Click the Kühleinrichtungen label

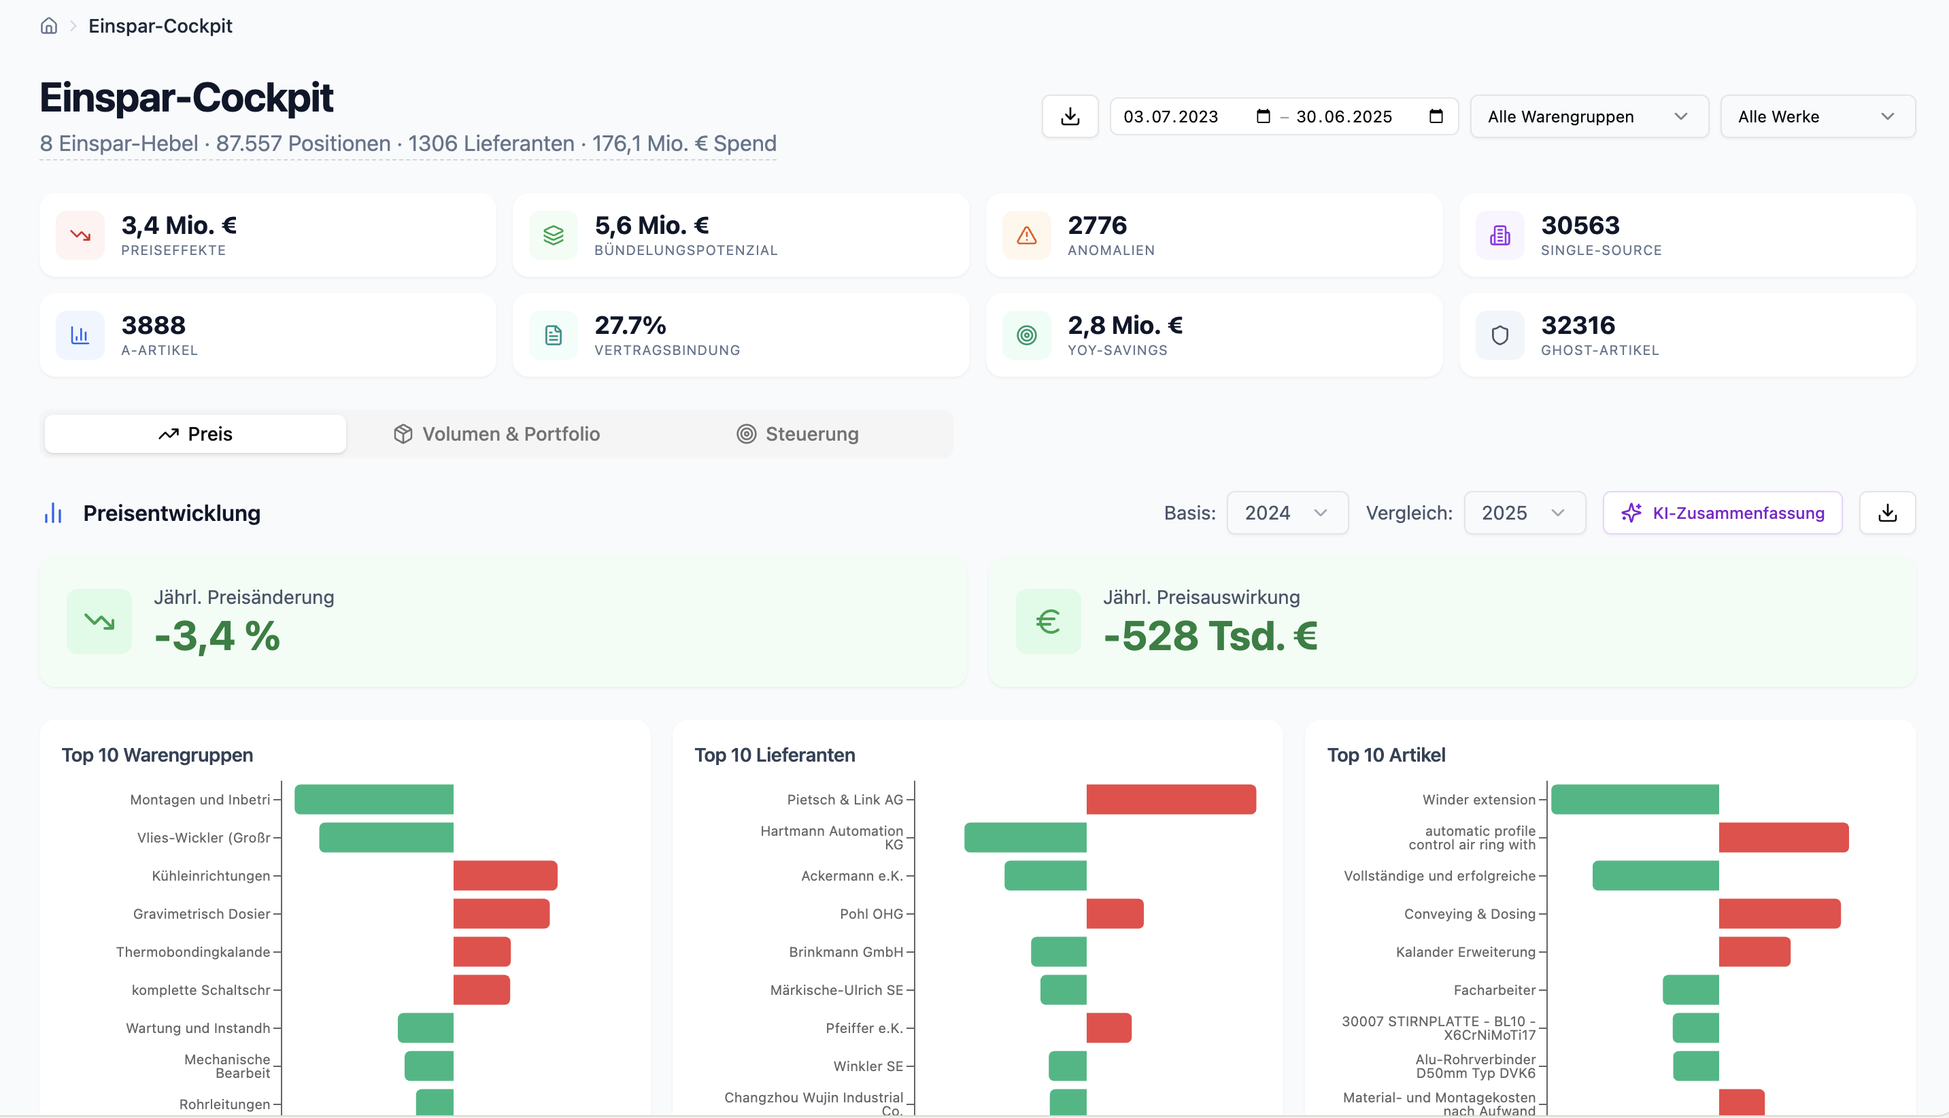[x=211, y=876]
